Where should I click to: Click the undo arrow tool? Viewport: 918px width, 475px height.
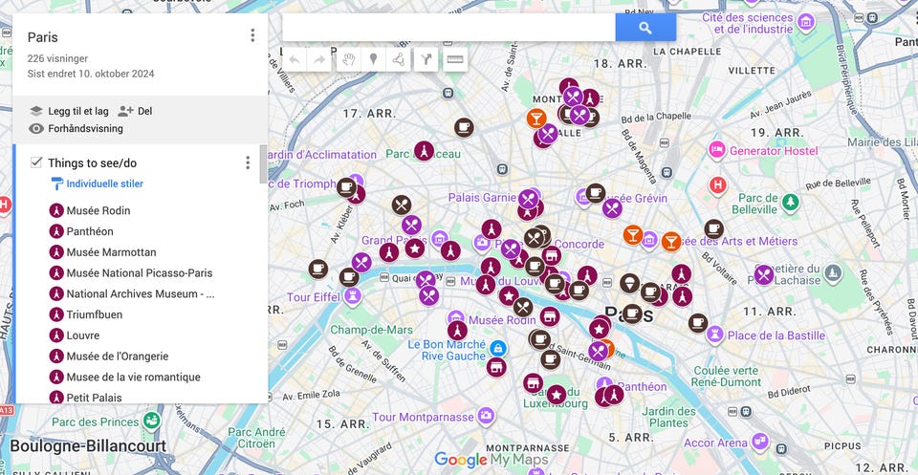pos(295,59)
